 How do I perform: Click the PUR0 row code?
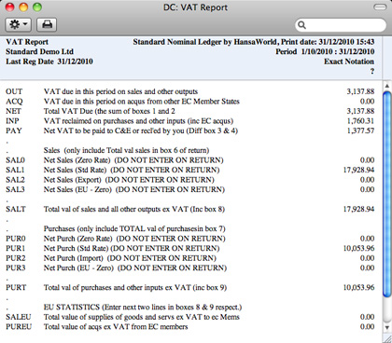tap(16, 239)
